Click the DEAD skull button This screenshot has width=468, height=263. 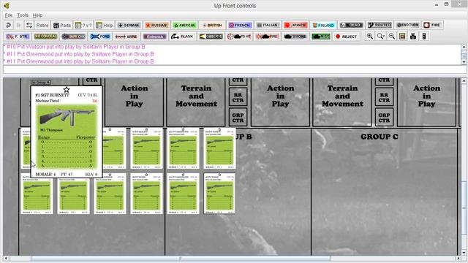click(x=351, y=26)
